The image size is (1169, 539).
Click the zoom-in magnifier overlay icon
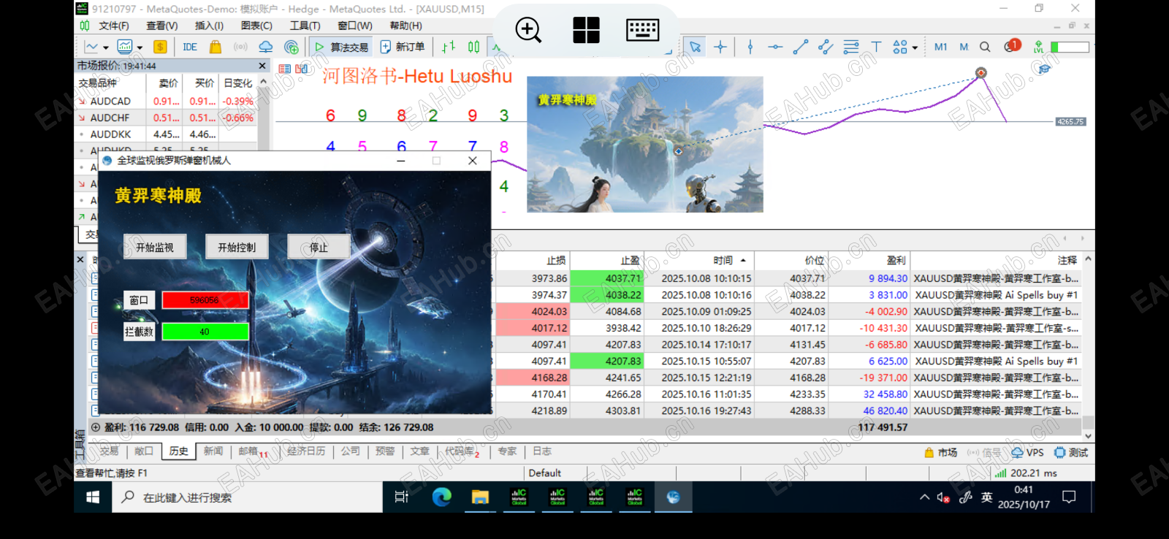pos(528,30)
